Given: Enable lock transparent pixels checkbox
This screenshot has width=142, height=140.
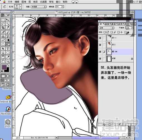Looking at the screenshot, I should point(105,32).
